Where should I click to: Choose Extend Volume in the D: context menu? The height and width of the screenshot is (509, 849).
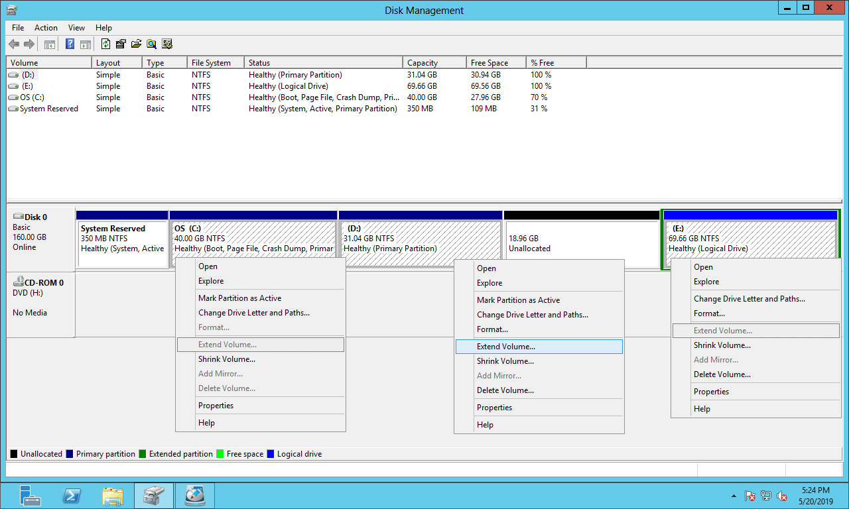(505, 347)
